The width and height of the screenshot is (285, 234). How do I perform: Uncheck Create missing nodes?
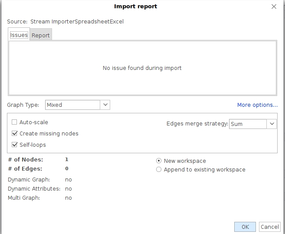tap(15, 134)
